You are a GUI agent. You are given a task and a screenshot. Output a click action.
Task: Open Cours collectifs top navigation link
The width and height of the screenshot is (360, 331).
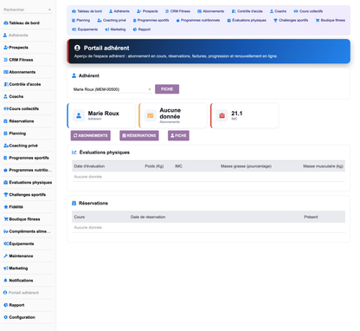point(308,11)
